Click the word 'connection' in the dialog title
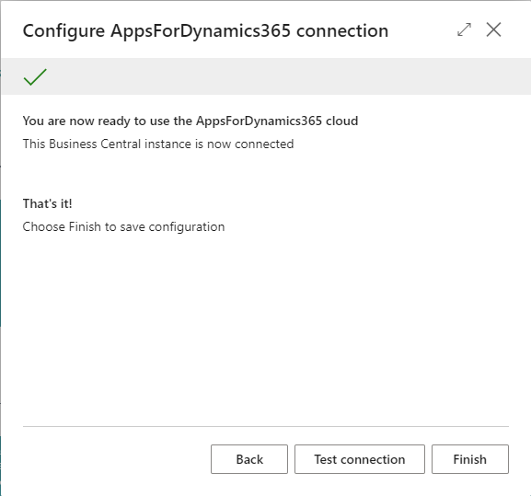Viewport: 531px width, 496px height. (342, 31)
